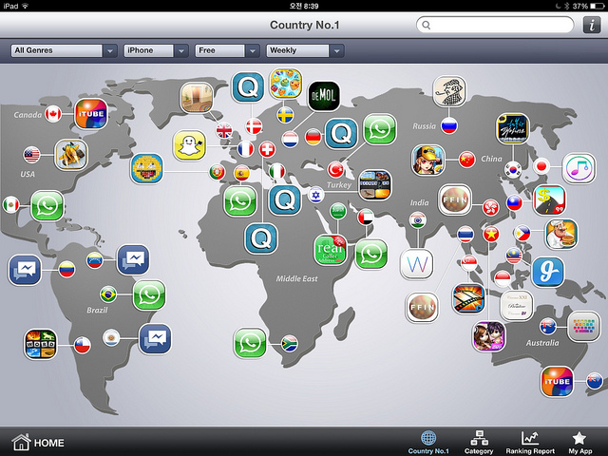Tap the Switzerland flag

tap(267, 149)
